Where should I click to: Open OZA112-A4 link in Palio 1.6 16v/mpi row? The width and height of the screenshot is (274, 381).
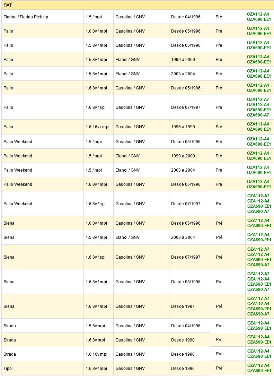coord(258,124)
